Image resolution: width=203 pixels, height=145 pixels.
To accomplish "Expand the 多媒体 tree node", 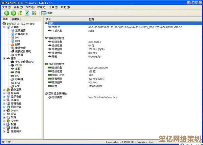I will point(4,100).
